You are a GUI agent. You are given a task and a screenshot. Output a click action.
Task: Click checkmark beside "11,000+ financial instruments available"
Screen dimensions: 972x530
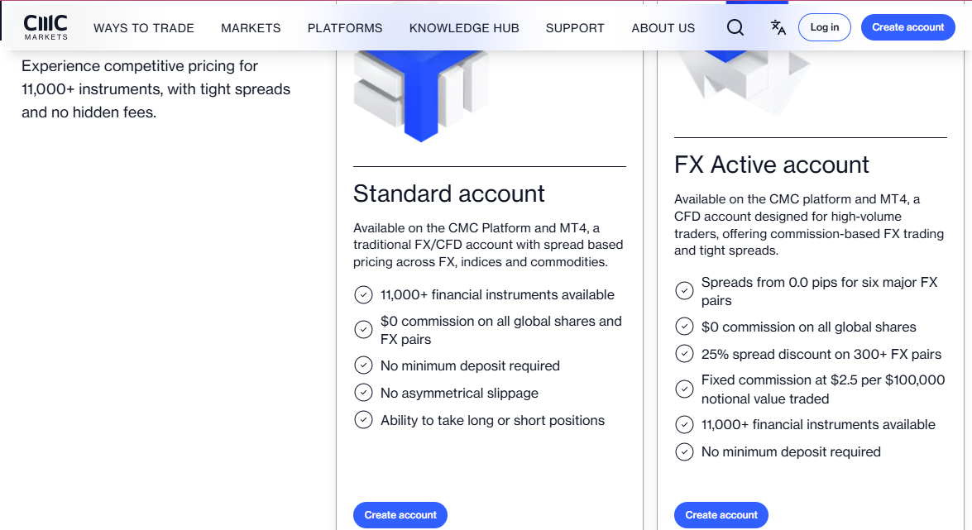click(x=363, y=294)
